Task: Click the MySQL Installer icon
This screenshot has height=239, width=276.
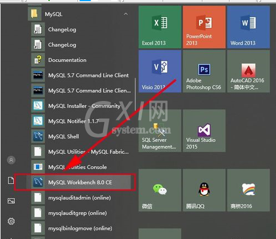Action: pos(38,106)
